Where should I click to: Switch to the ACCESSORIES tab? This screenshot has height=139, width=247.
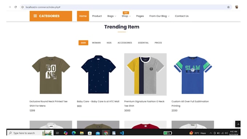click(x=125, y=43)
